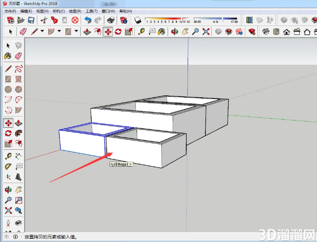The width and height of the screenshot is (317, 242).
Task: Open the 工具(T) menu
Action: [92, 11]
